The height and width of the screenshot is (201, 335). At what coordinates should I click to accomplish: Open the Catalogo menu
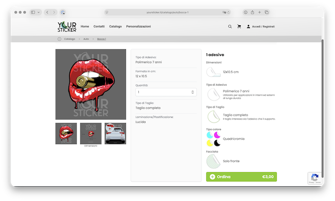click(115, 26)
